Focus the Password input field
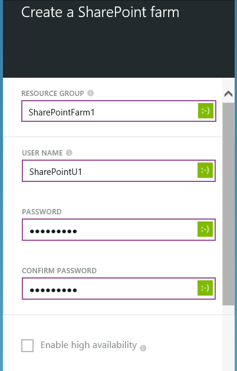Image resolution: width=237 pixels, height=371 pixels. coord(119,230)
